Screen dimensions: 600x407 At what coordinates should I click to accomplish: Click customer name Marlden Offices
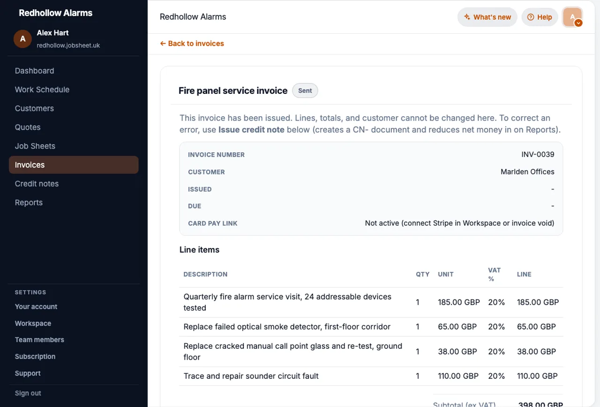(x=527, y=172)
